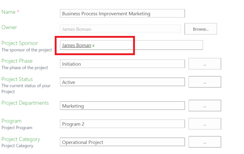This screenshot has height=154, width=244.
Task: Select the Project Category field, Operational Project
Action: pos(122,142)
